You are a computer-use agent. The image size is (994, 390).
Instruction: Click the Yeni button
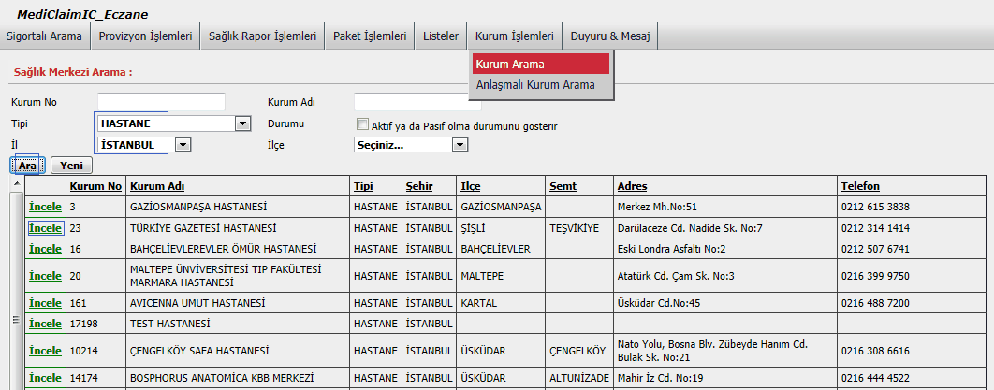pos(71,166)
